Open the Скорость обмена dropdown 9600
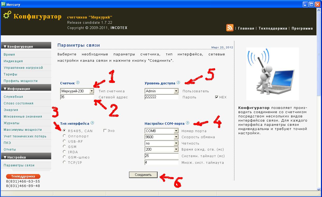 (x=162, y=137)
